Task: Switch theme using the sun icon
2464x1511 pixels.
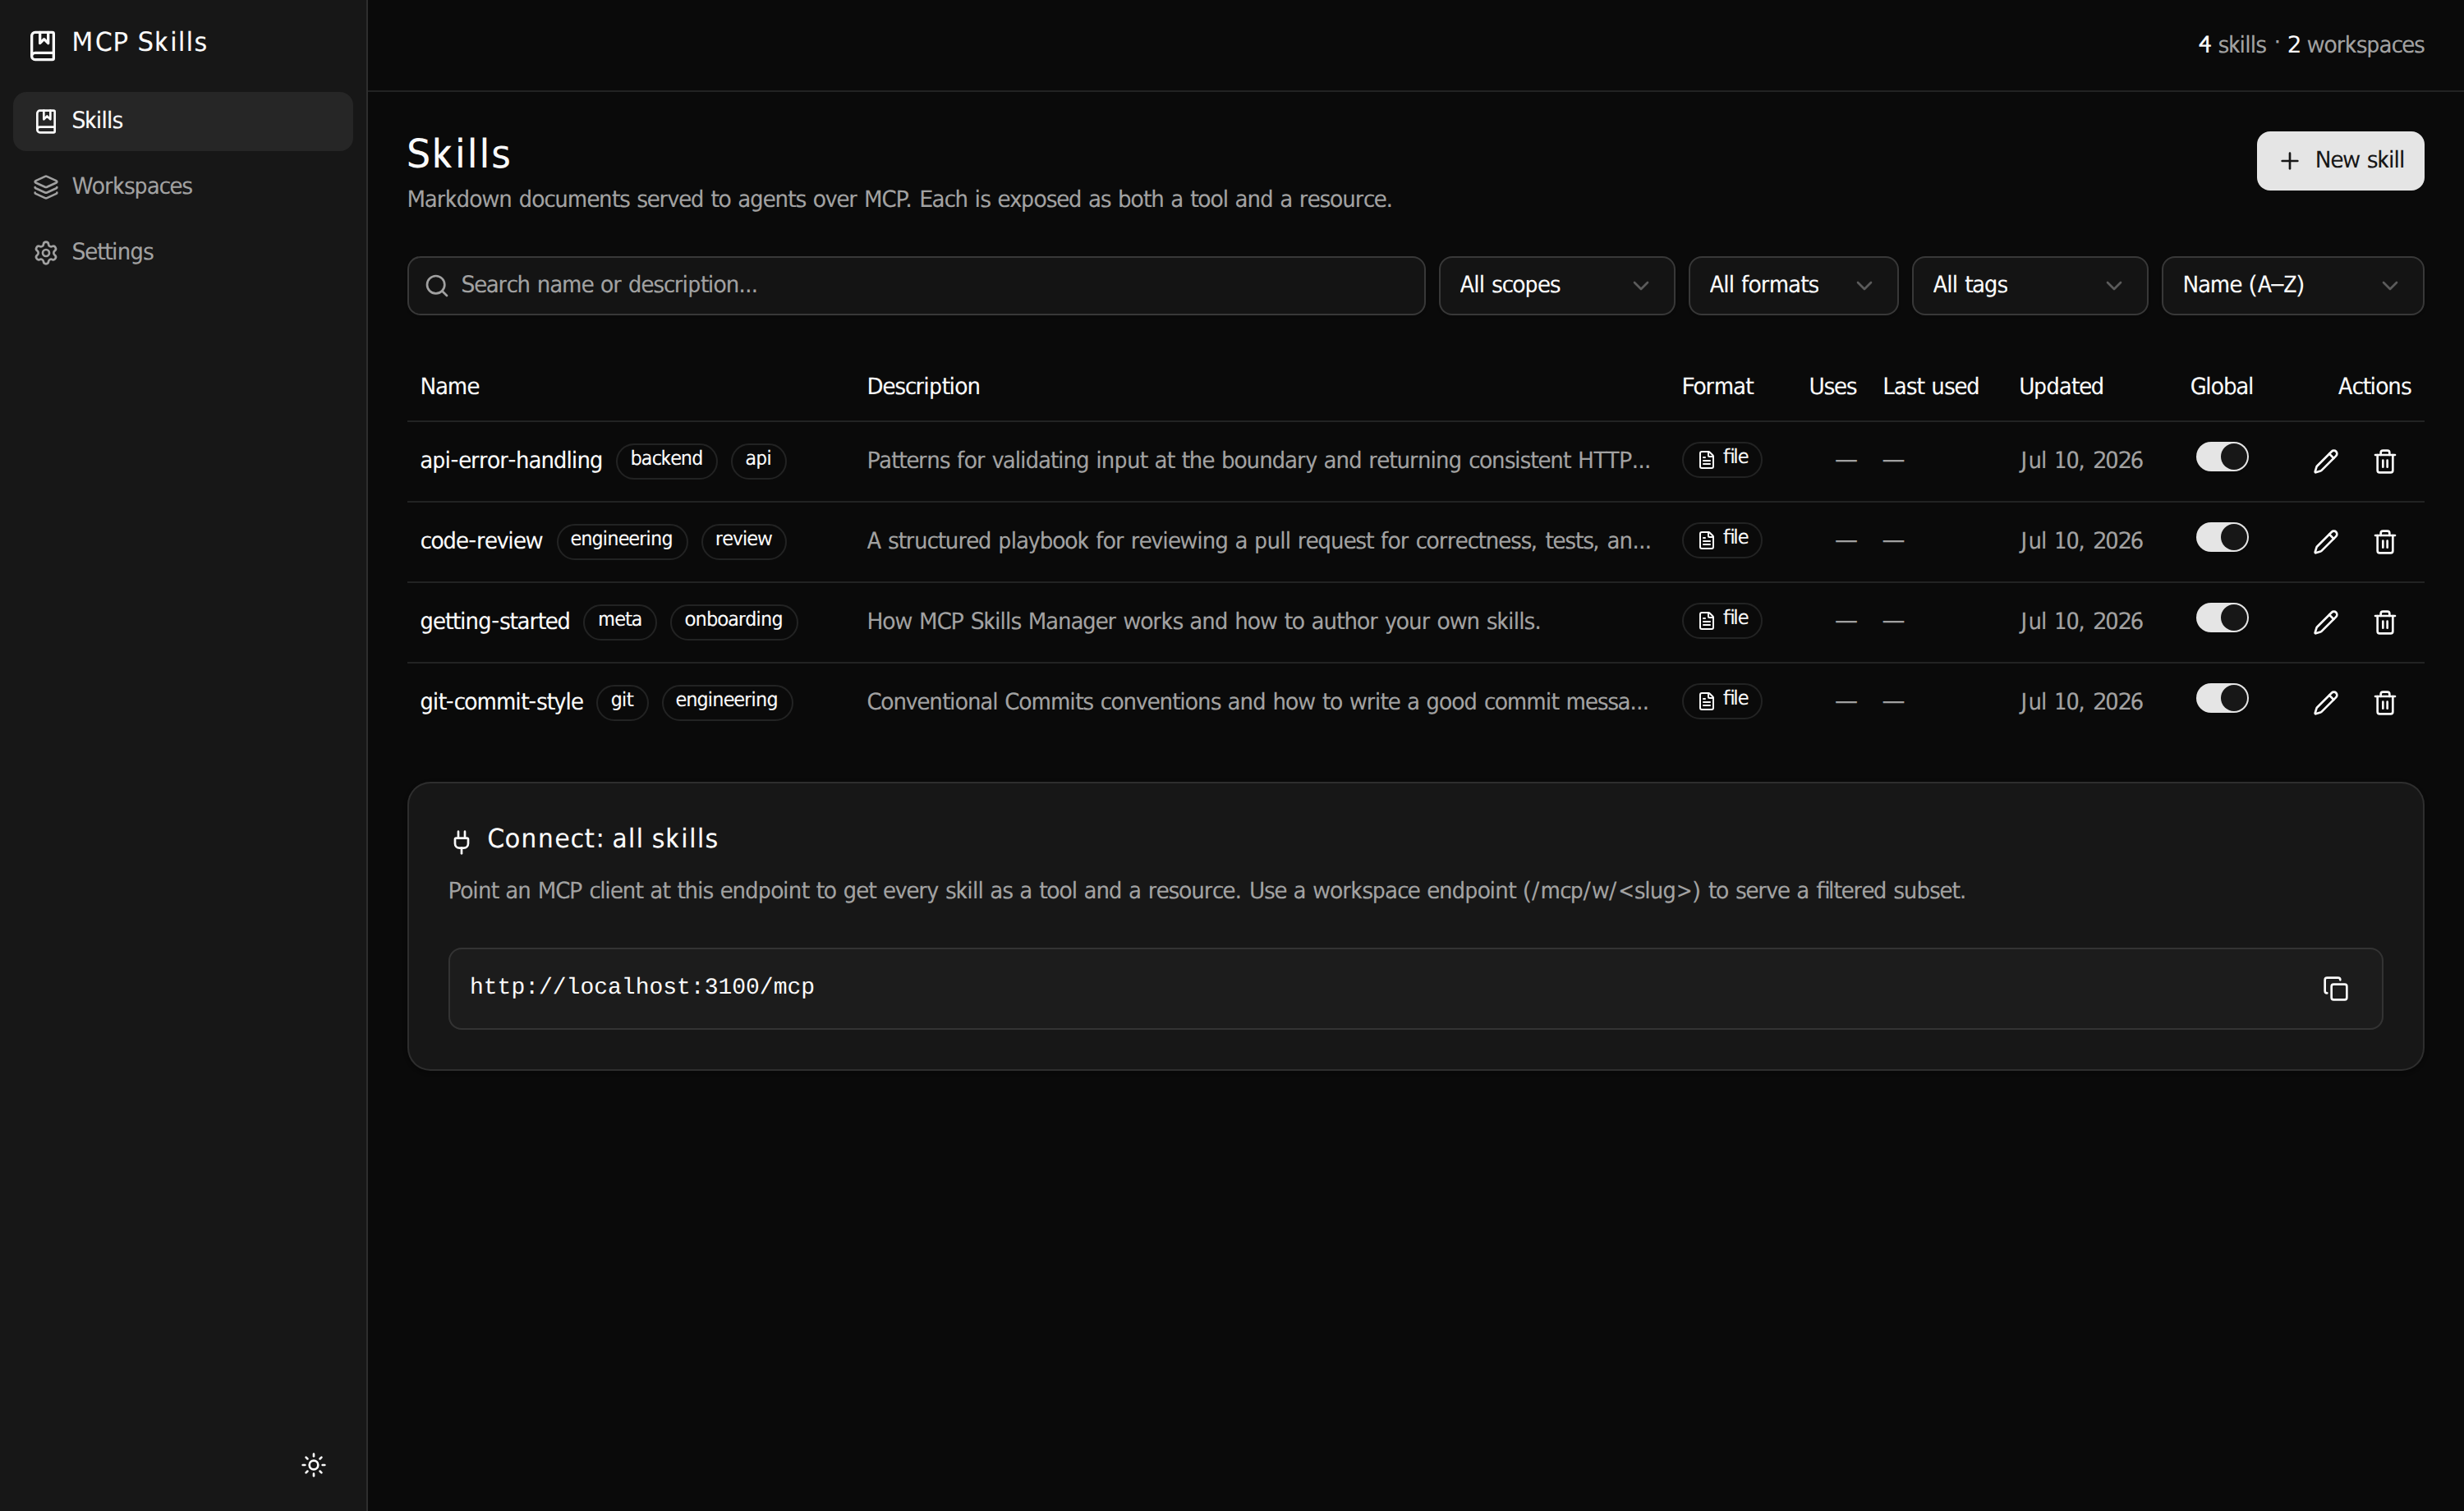Action: point(313,1465)
